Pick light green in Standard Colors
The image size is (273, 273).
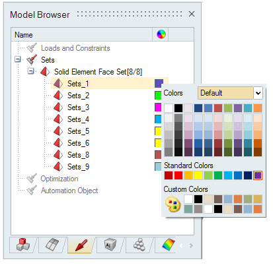click(208, 175)
